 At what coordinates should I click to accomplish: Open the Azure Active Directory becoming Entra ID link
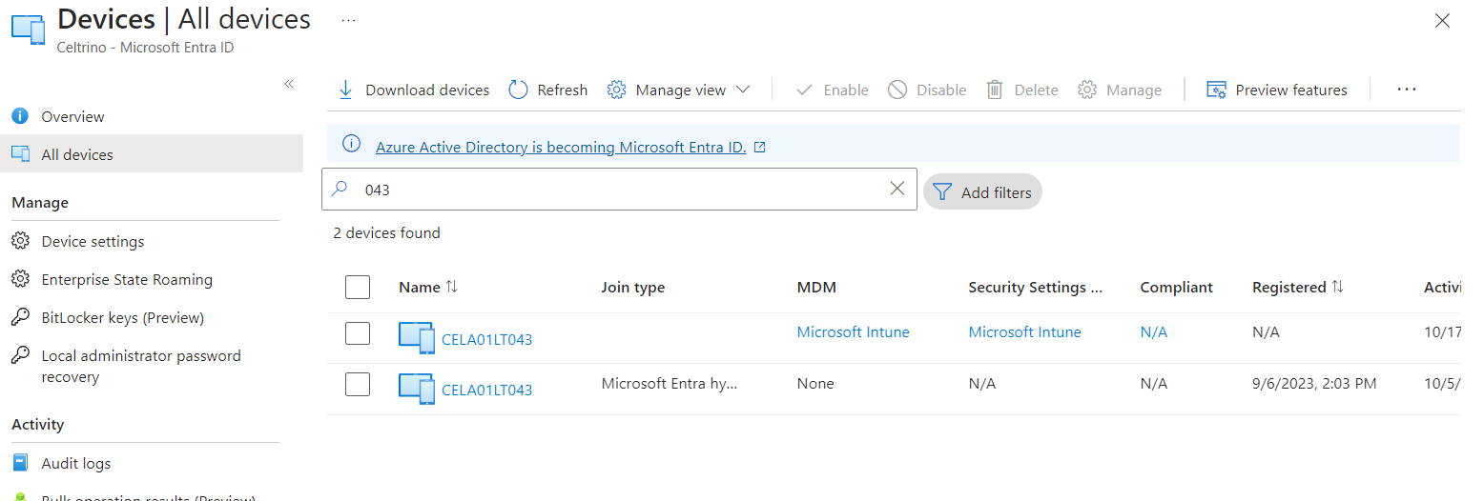(561, 147)
